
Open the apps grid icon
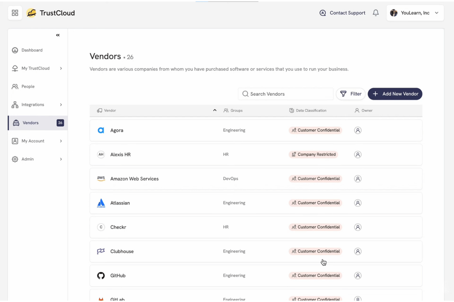pos(15,13)
